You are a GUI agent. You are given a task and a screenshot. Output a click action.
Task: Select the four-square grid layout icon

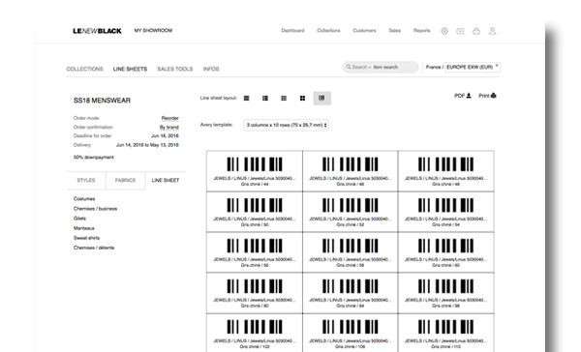pos(302,98)
